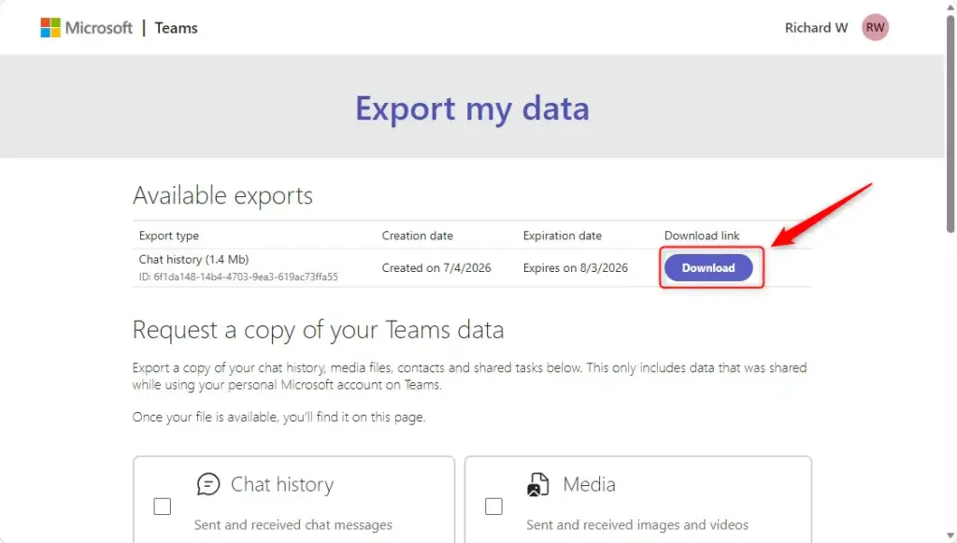Click the 'Export a copy of your chat history' paragraph
957x543 pixels.
click(469, 377)
